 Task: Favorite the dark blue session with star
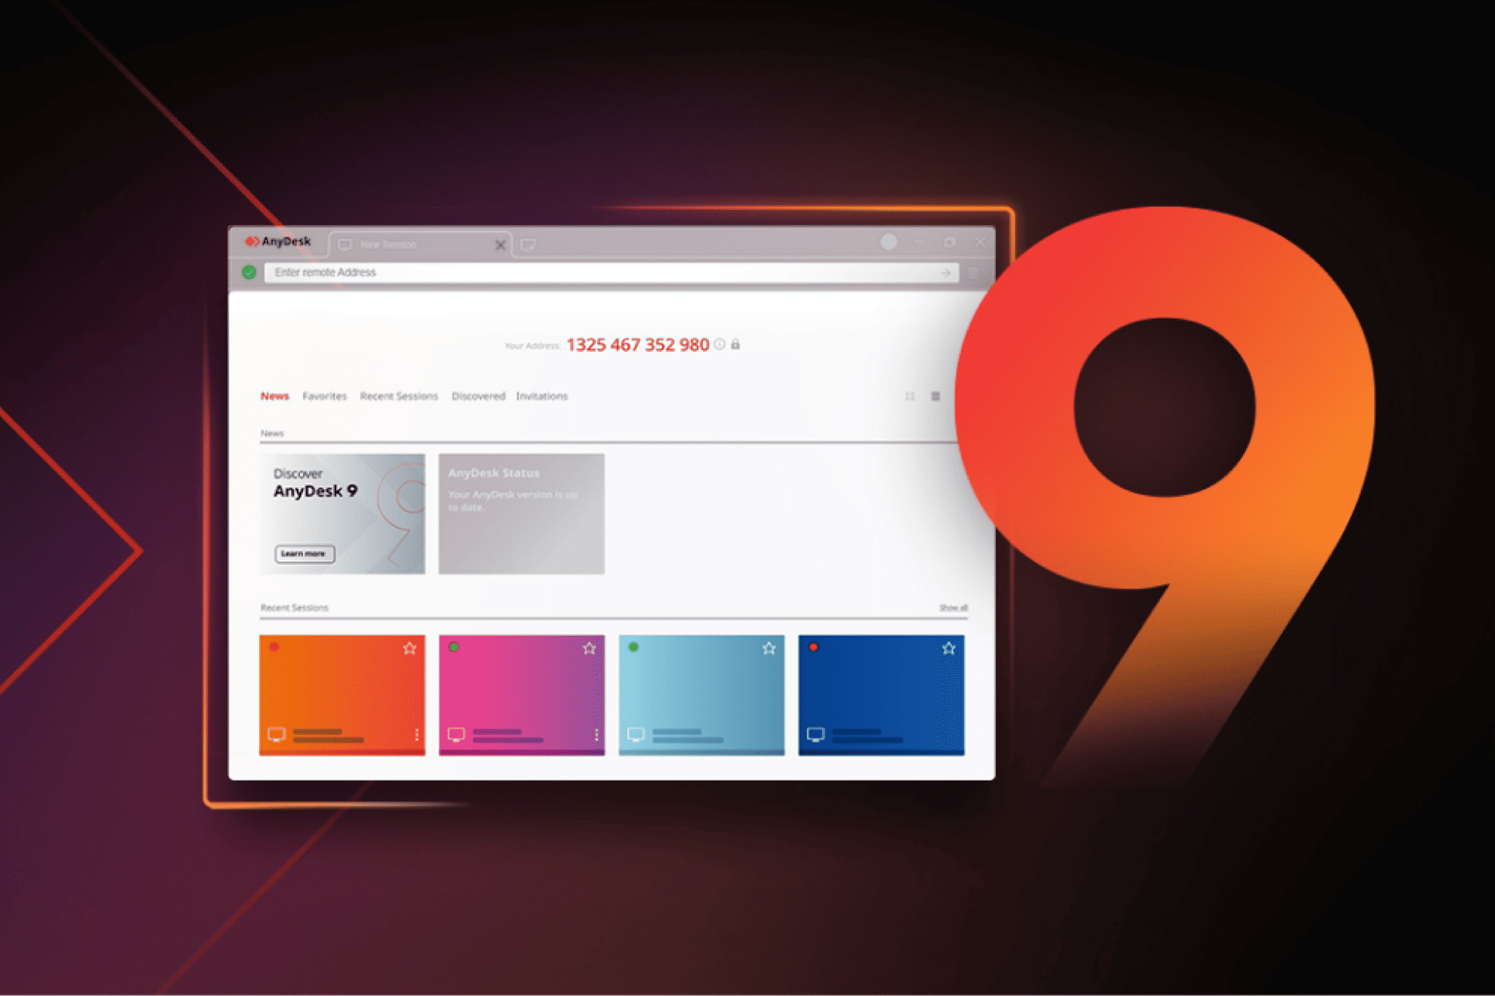click(x=949, y=648)
